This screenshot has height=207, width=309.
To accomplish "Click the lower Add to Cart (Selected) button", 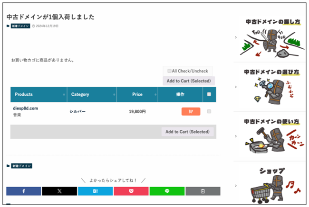I will tap(188, 131).
